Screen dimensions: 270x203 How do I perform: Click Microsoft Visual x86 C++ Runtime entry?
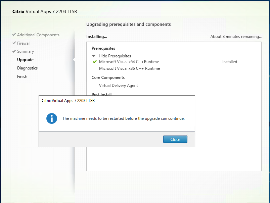point(130,68)
